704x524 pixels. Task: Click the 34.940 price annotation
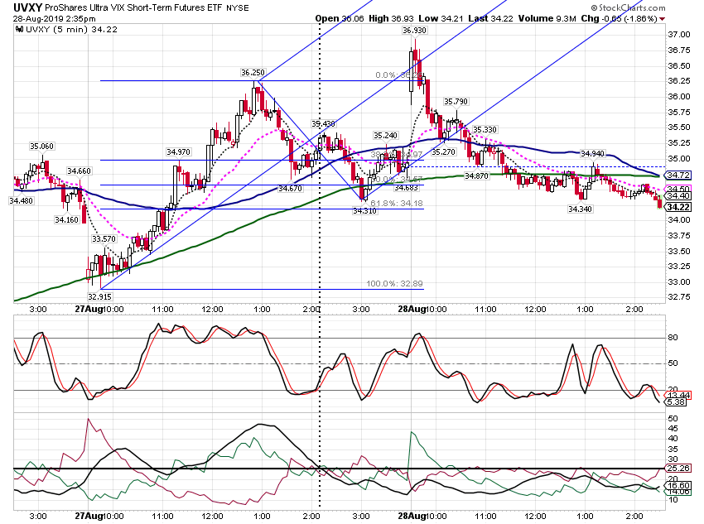pos(593,154)
